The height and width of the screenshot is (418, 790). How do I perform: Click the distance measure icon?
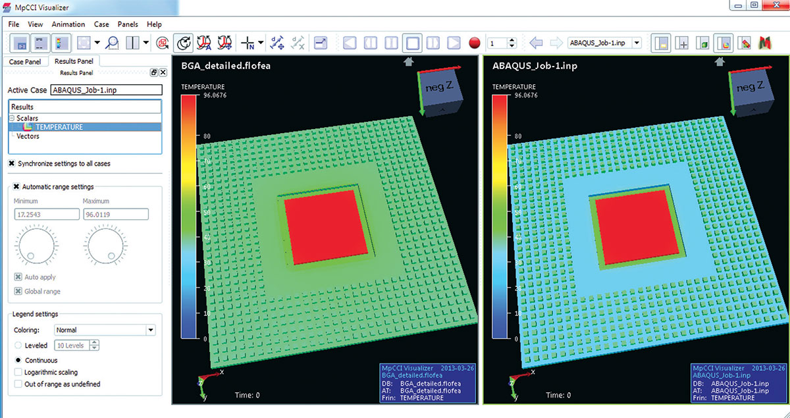tap(277, 43)
